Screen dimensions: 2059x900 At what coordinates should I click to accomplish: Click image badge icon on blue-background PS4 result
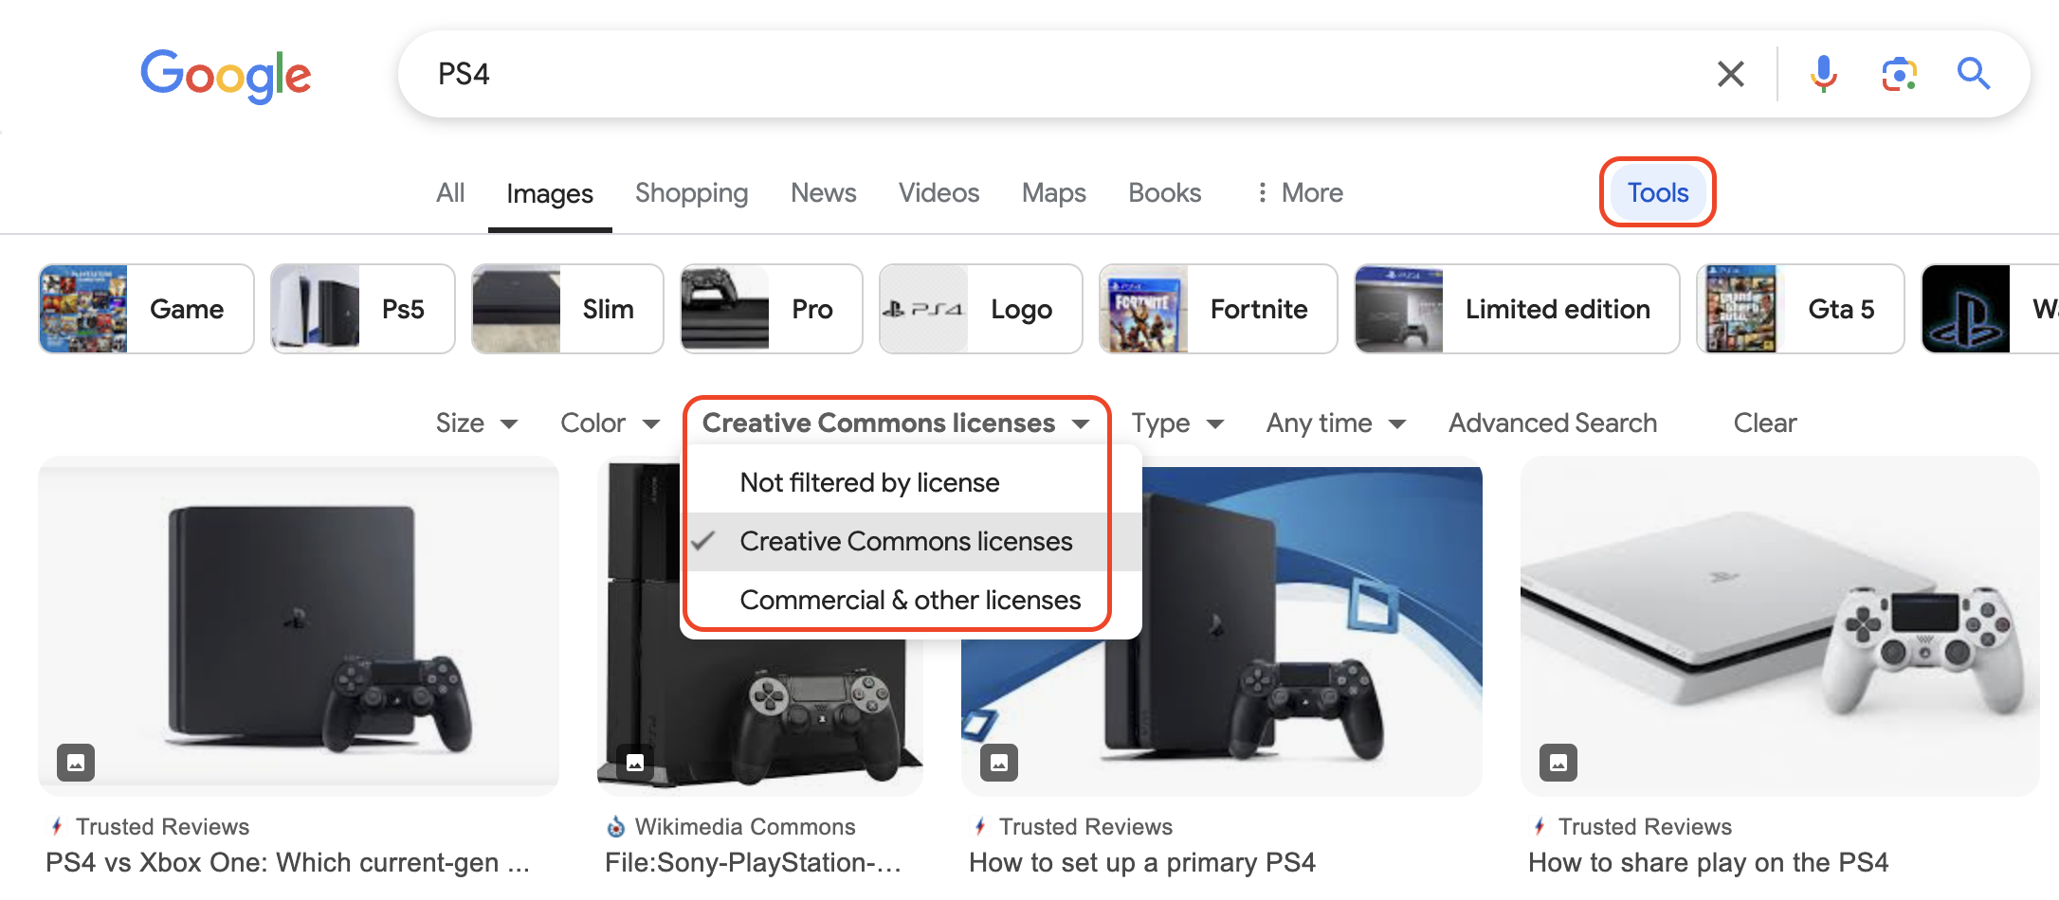pyautogui.click(x=999, y=762)
